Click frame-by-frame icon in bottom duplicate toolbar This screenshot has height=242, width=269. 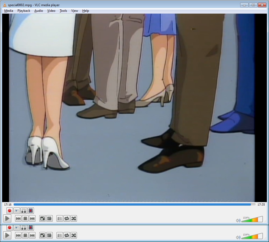[31, 228]
